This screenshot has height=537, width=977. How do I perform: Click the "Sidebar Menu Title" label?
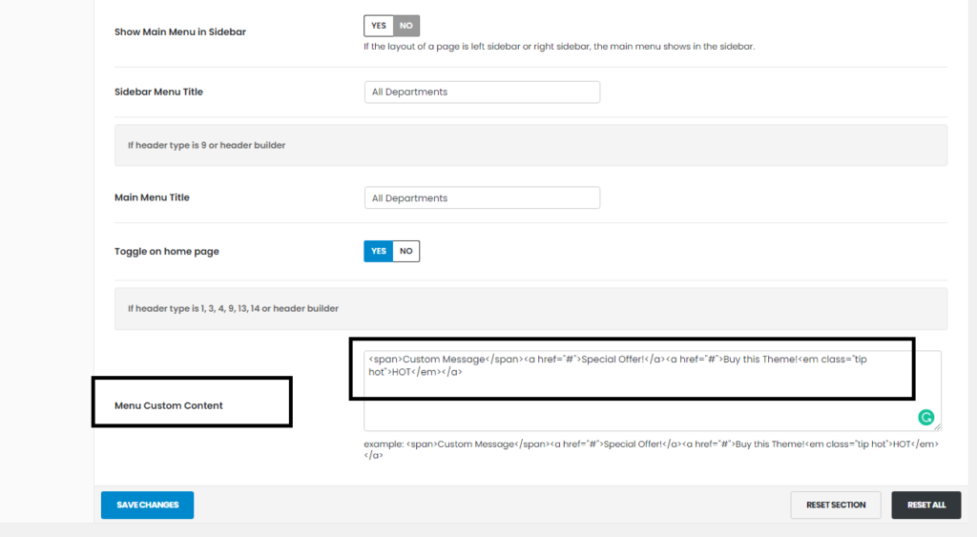pyautogui.click(x=158, y=93)
